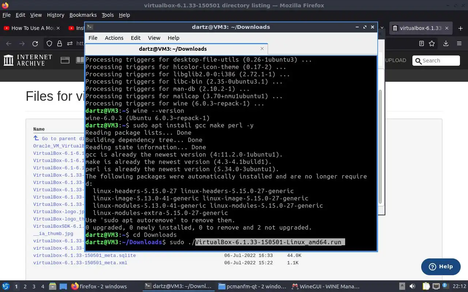
Task: Open the terminal File menu
Action: [93, 38]
